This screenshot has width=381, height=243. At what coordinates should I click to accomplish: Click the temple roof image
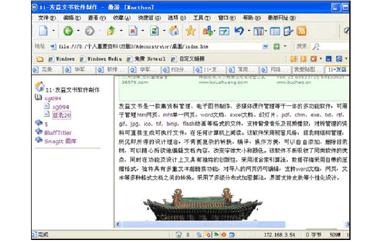[x=203, y=204]
